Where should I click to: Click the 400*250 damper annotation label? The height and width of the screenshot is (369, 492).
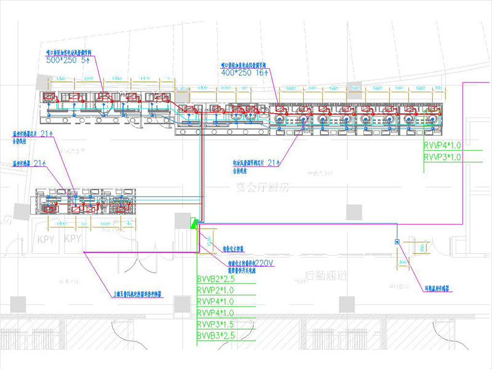click(241, 72)
